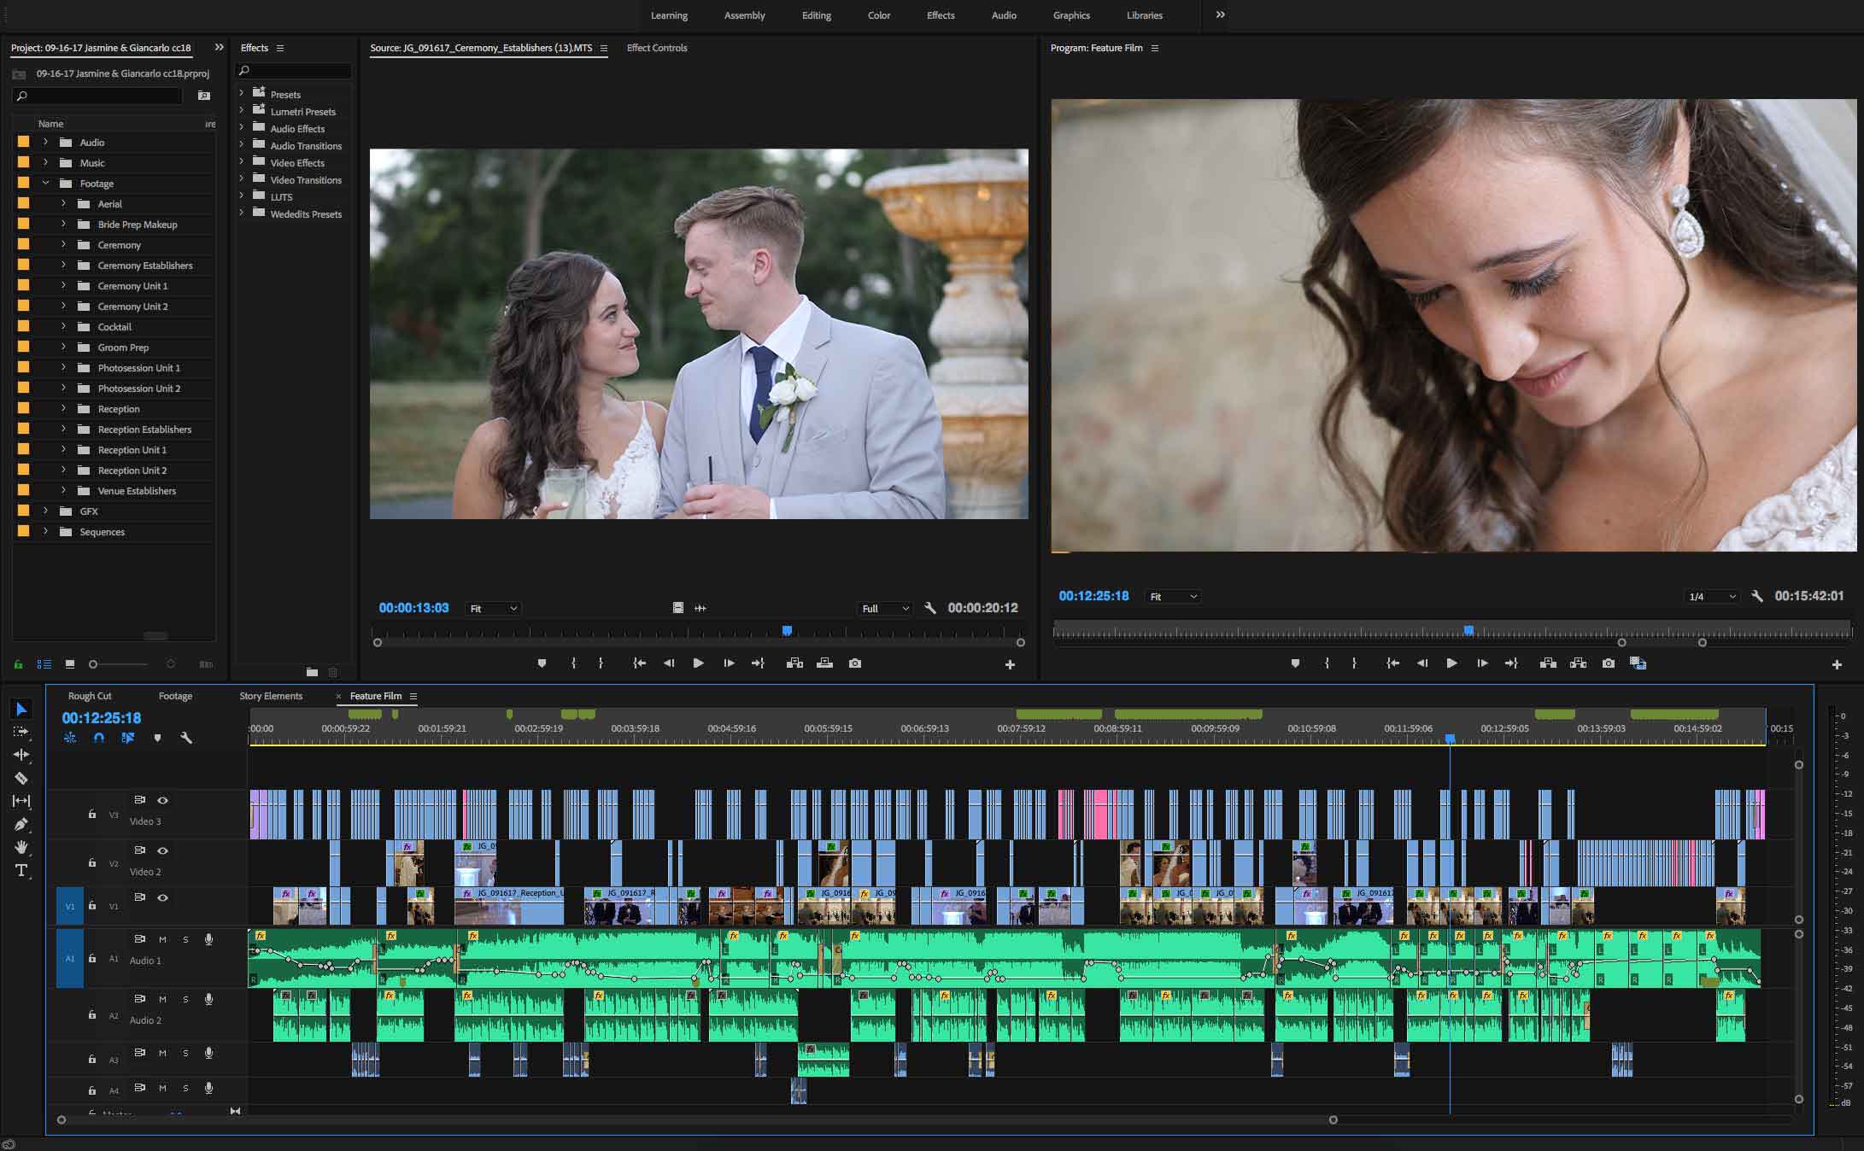This screenshot has width=1864, height=1151.
Task: Open the Full playback resolution dropdown
Action: click(x=884, y=609)
